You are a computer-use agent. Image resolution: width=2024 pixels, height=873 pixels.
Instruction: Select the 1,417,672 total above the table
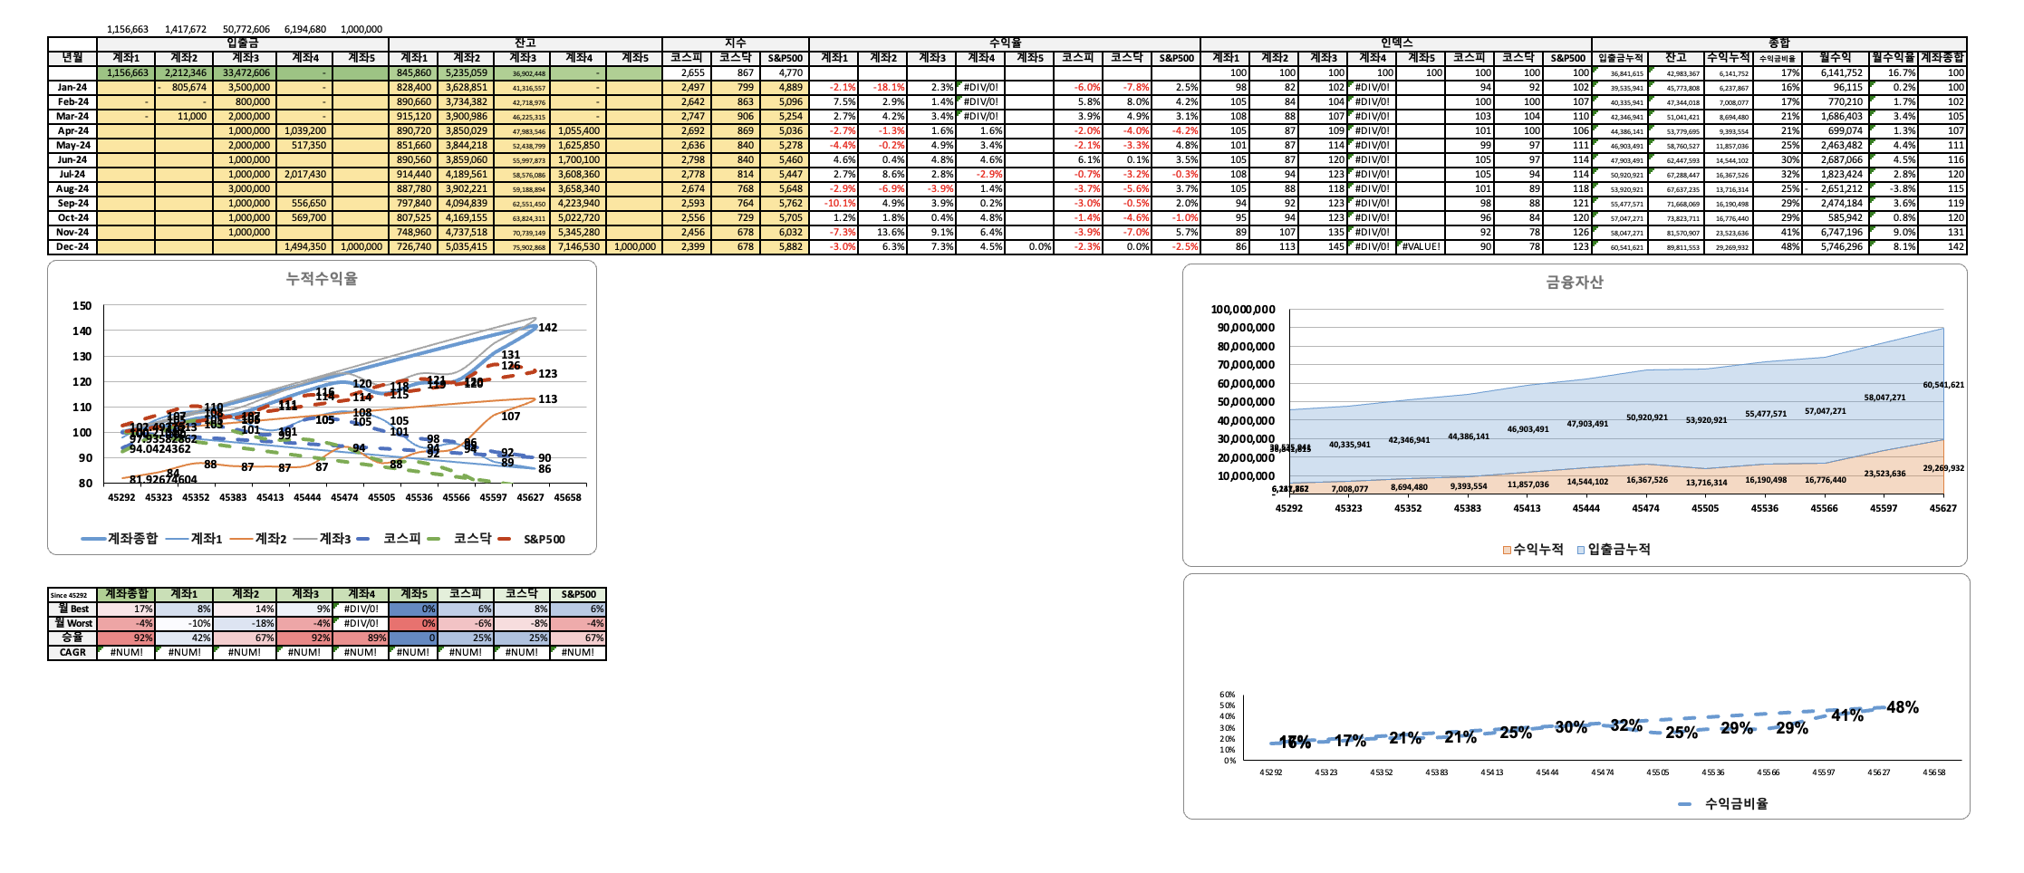pyautogui.click(x=186, y=30)
